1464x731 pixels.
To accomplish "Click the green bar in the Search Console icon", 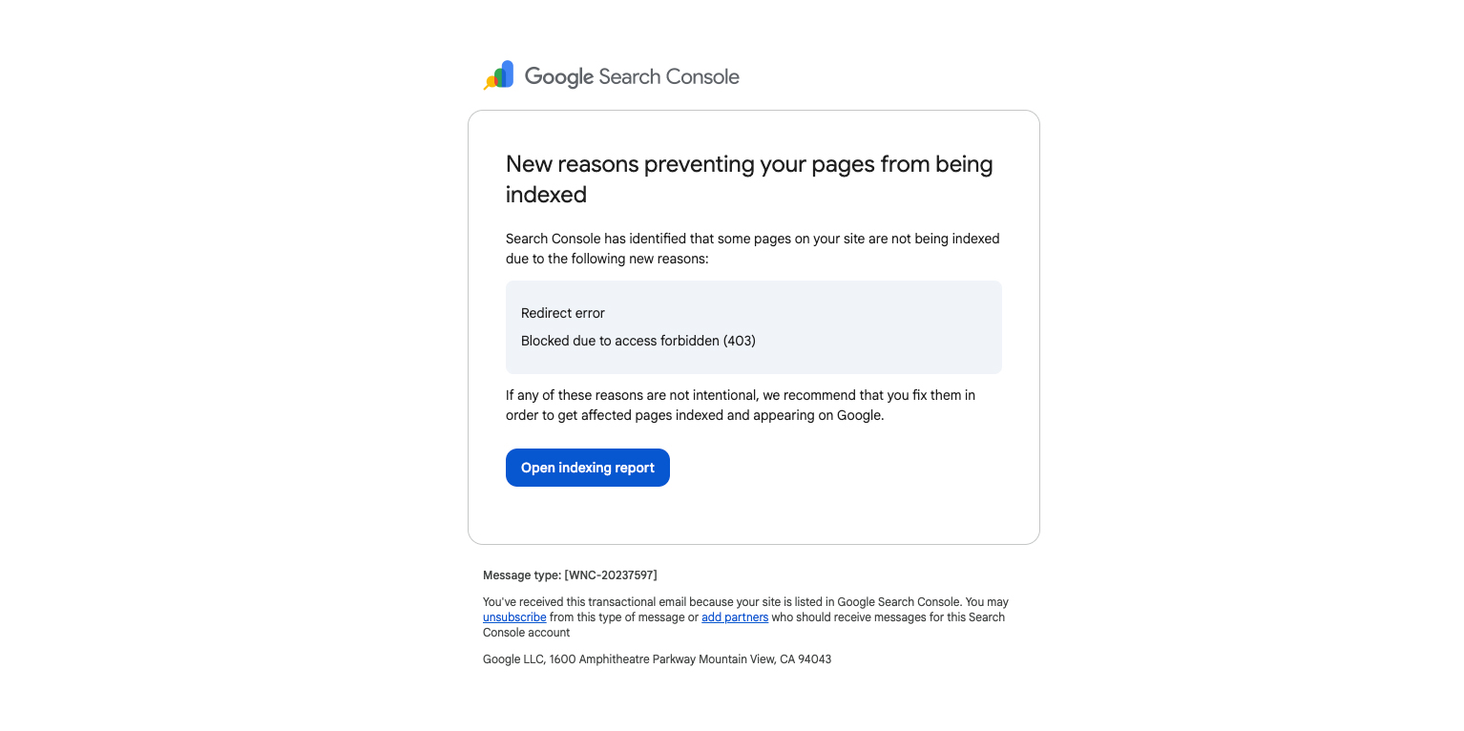I will (x=498, y=79).
